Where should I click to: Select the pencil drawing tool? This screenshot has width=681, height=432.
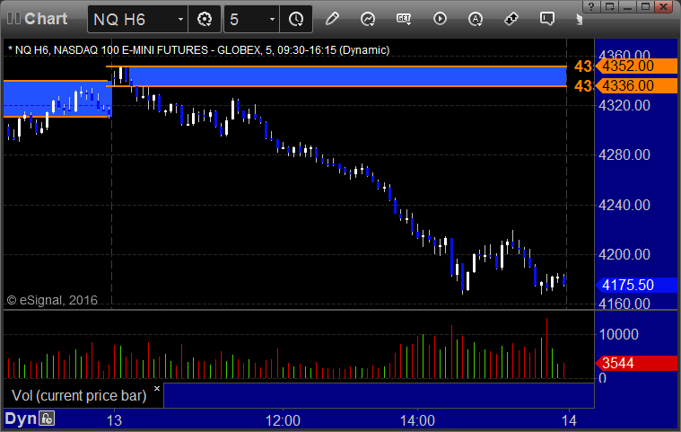332,19
